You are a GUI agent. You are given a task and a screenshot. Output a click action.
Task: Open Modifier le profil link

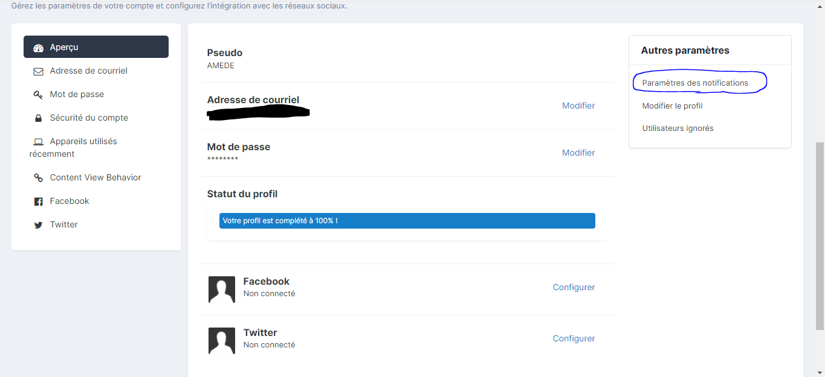coord(672,106)
